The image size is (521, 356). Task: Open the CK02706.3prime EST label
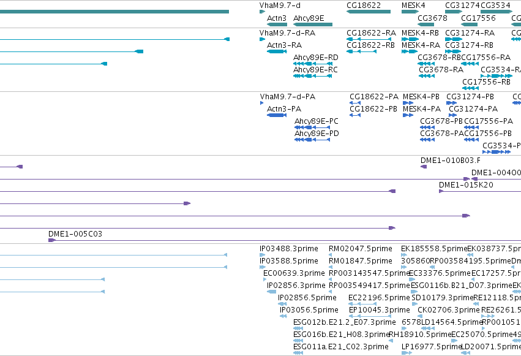449,310
